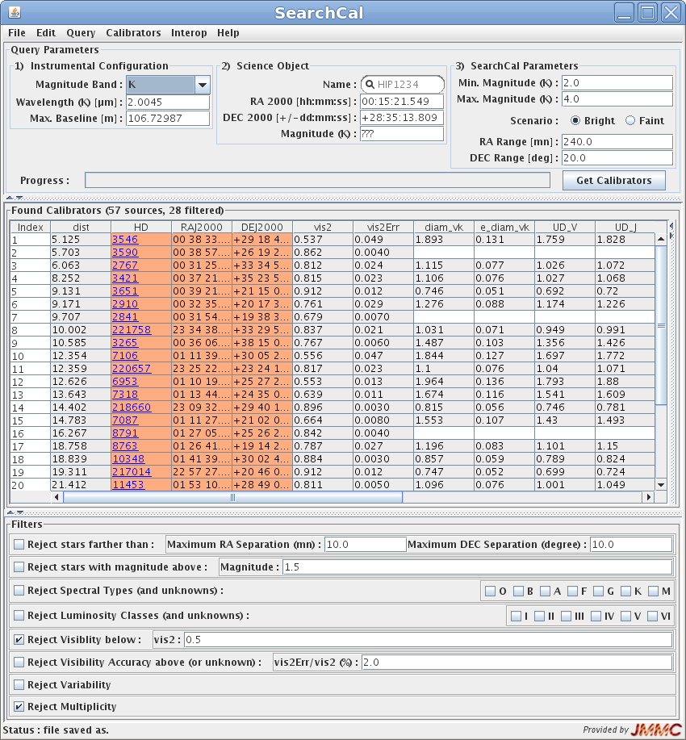The width and height of the screenshot is (686, 740).
Task: Open HD 221758 star link
Action: 132,330
